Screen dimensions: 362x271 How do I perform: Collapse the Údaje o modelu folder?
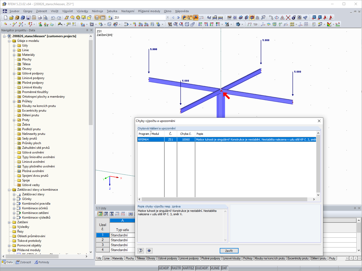(x=9, y=41)
